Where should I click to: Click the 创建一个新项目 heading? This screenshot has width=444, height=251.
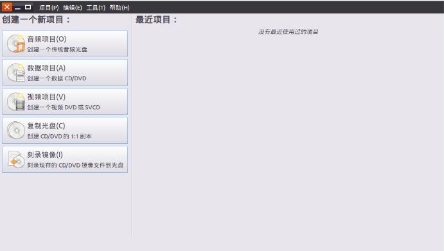tap(36, 20)
